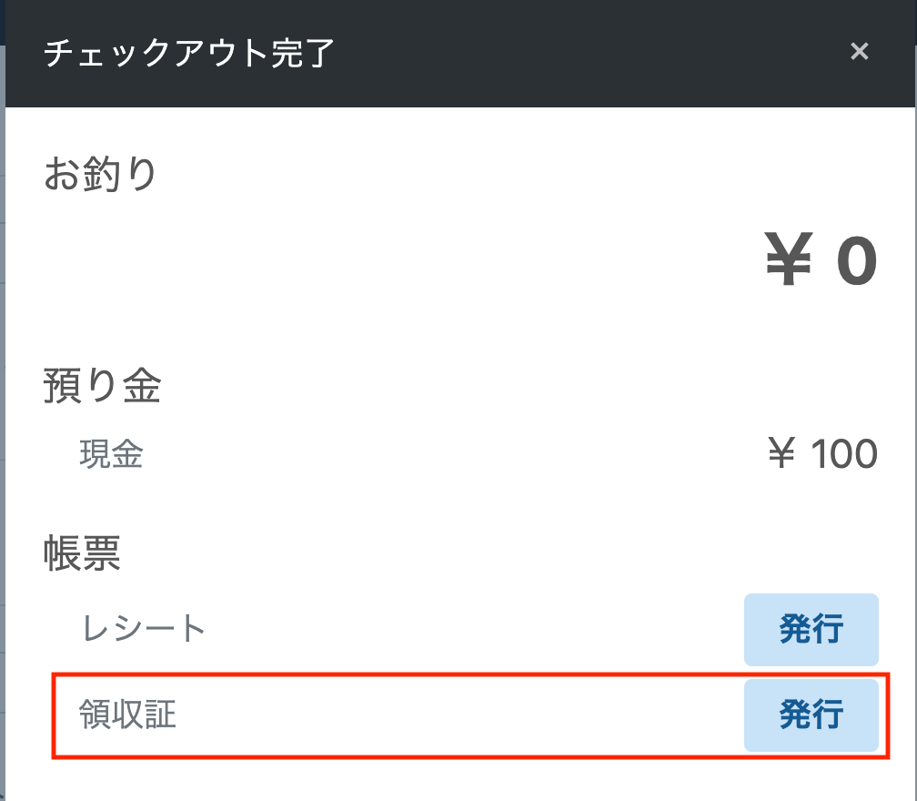Image resolution: width=917 pixels, height=801 pixels.
Task: Select the お釣り heading
Action: coord(100,174)
